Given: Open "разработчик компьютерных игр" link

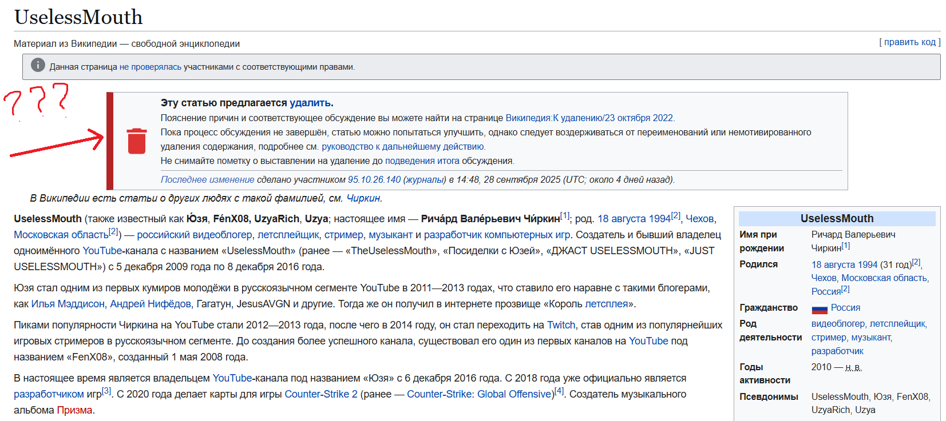Looking at the screenshot, I should (497, 235).
